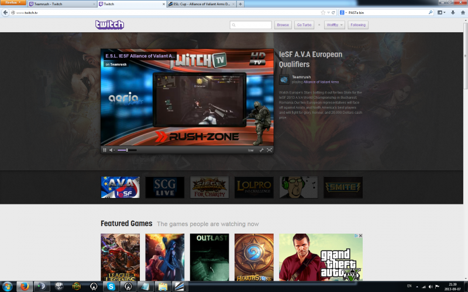This screenshot has height=292, width=468.
Task: Expand the Wolfffyy user dropdown menu
Action: pos(335,25)
